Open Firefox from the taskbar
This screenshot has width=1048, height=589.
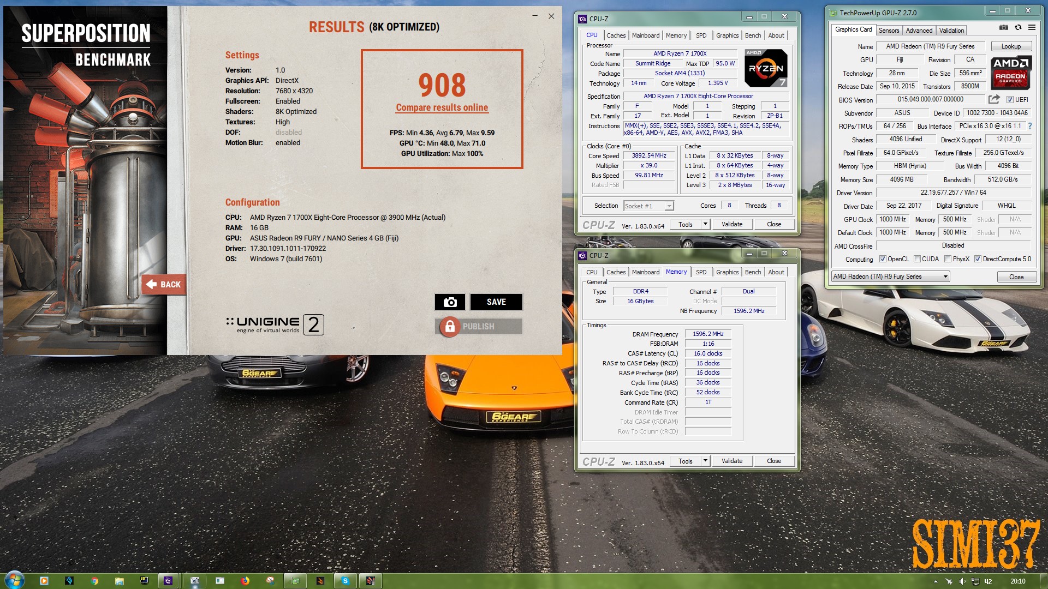coord(245,581)
